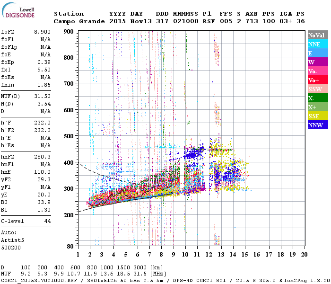
Task: Select the NoVal legend swatch
Action: click(318, 35)
